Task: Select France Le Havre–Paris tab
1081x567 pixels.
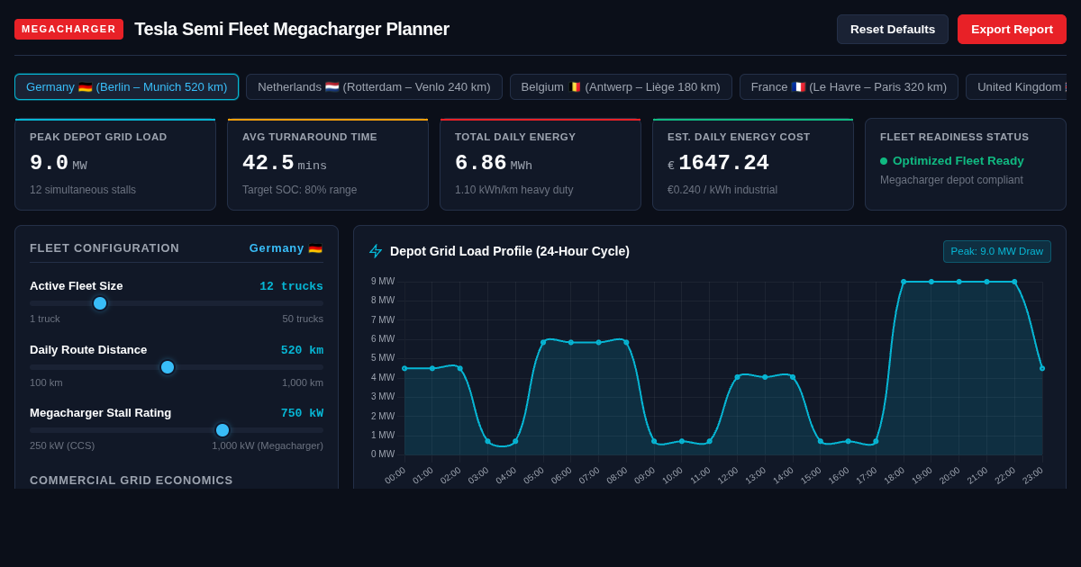Action: coord(849,87)
